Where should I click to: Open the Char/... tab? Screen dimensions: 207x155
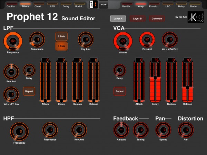point(39,5)
